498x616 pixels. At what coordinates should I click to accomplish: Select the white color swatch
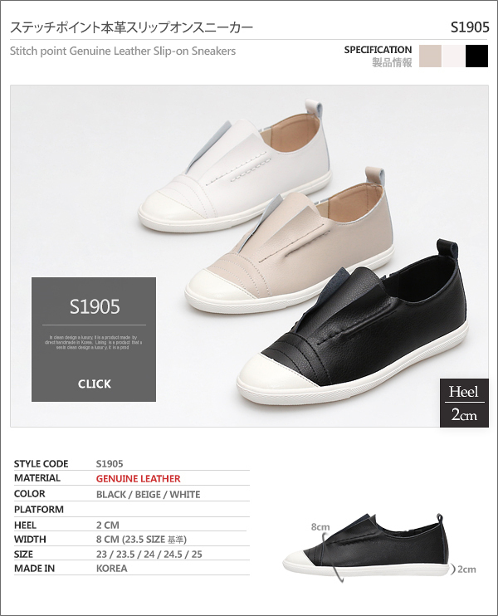[x=454, y=56]
